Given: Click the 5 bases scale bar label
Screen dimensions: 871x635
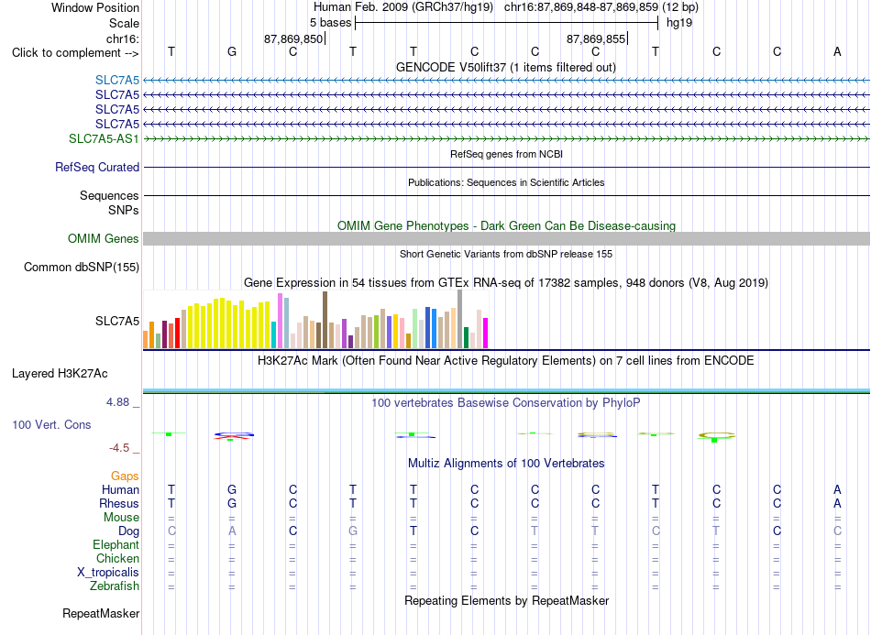Looking at the screenshot, I should (x=330, y=23).
